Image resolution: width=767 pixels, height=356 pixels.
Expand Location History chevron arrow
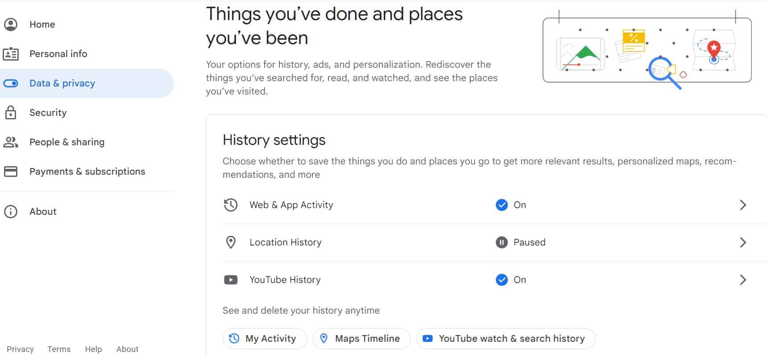(x=743, y=242)
